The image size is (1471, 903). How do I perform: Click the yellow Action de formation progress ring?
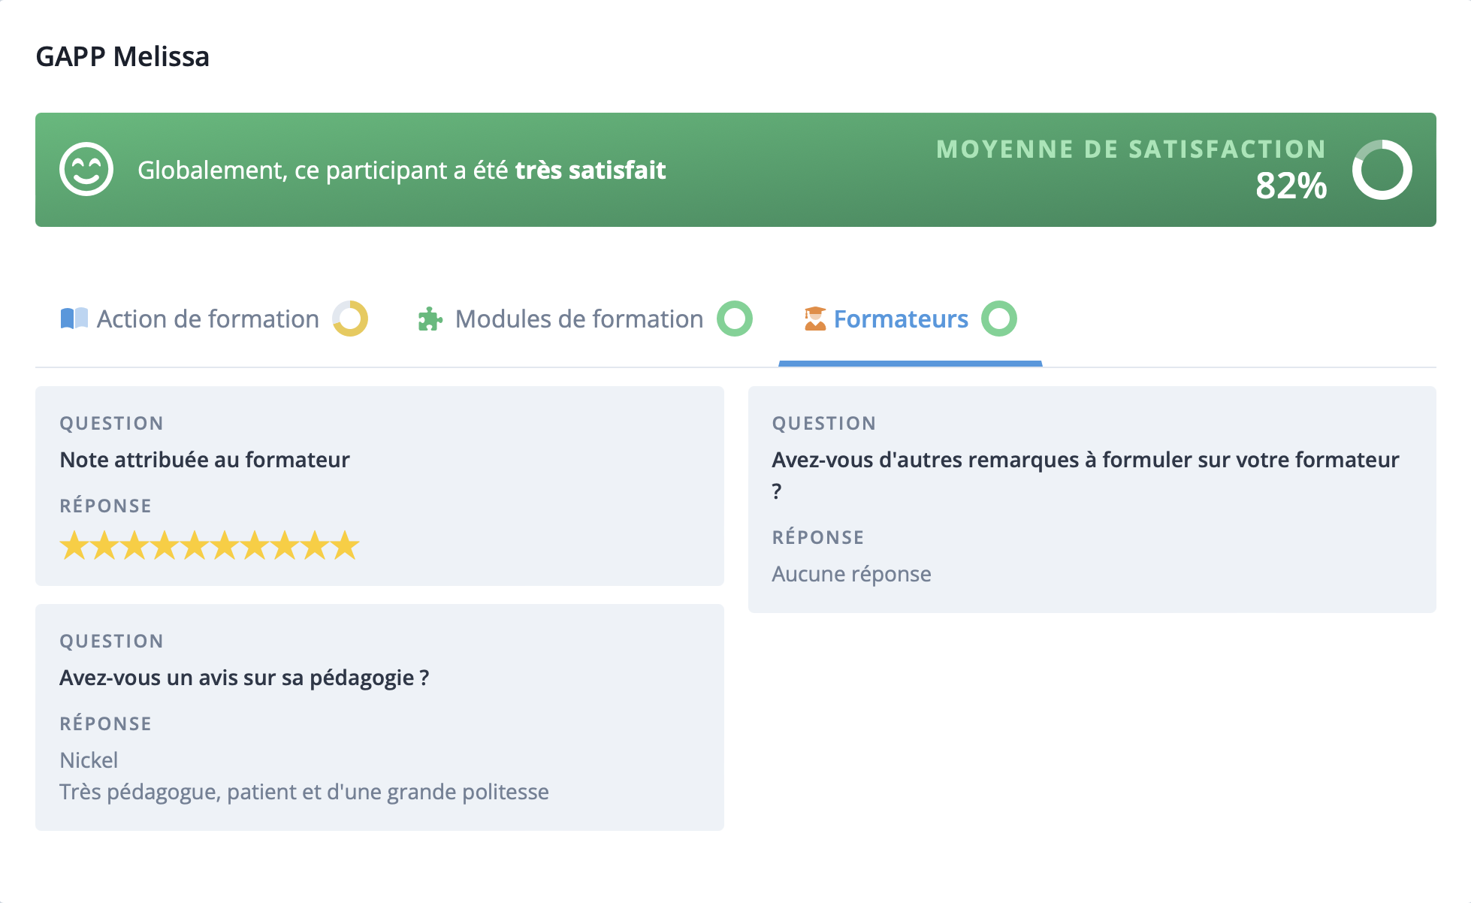[x=350, y=319]
